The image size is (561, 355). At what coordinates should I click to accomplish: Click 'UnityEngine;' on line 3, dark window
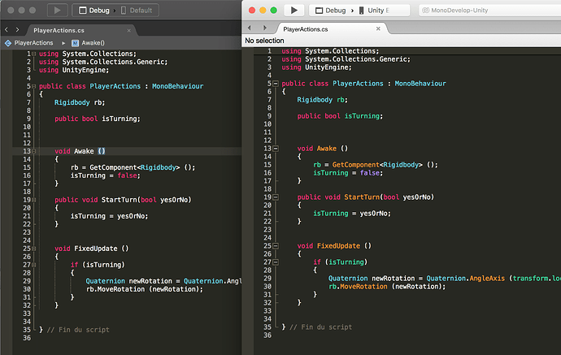tap(85, 70)
